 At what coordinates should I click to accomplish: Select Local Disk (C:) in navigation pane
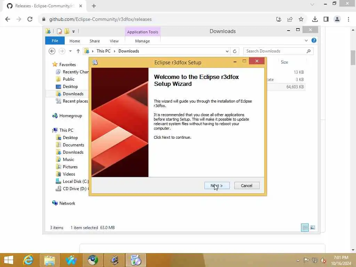pyautogui.click(x=75, y=181)
